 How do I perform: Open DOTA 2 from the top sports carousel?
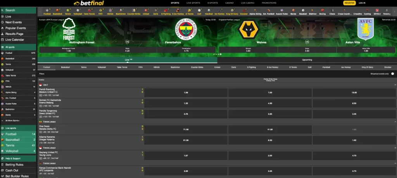(377, 12)
